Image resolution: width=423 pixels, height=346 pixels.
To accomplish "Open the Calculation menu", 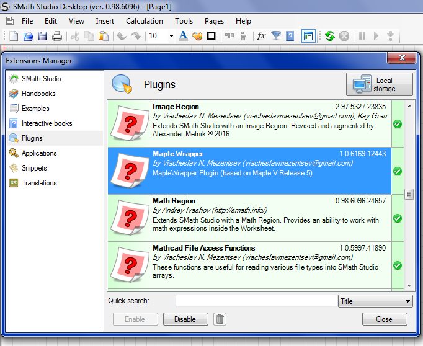I will 144,20.
